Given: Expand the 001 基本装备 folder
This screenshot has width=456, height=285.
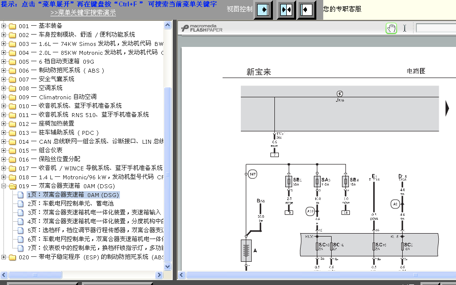Looking at the screenshot, I should click(x=4, y=26).
